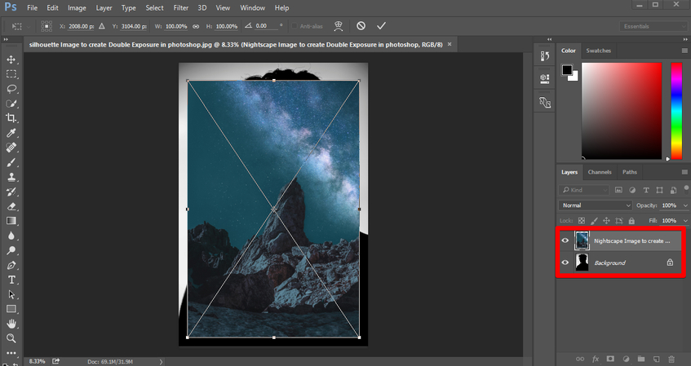
Task: Open the layer filter Kind dropdown
Action: click(584, 190)
